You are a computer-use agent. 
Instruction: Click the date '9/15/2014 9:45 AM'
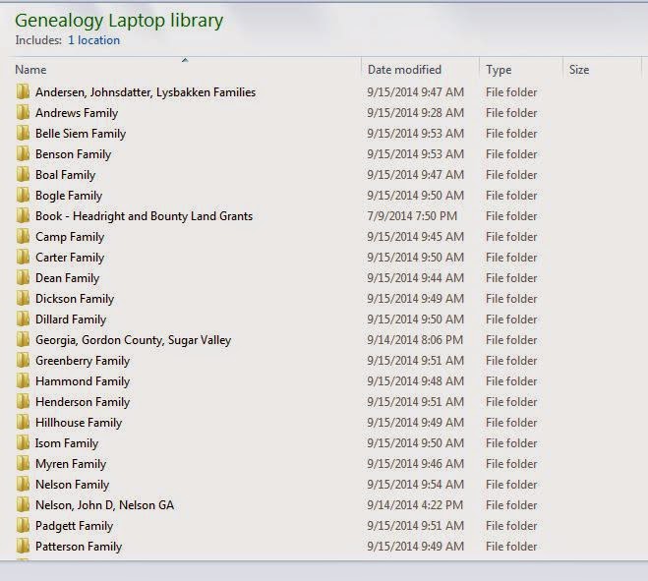(415, 236)
